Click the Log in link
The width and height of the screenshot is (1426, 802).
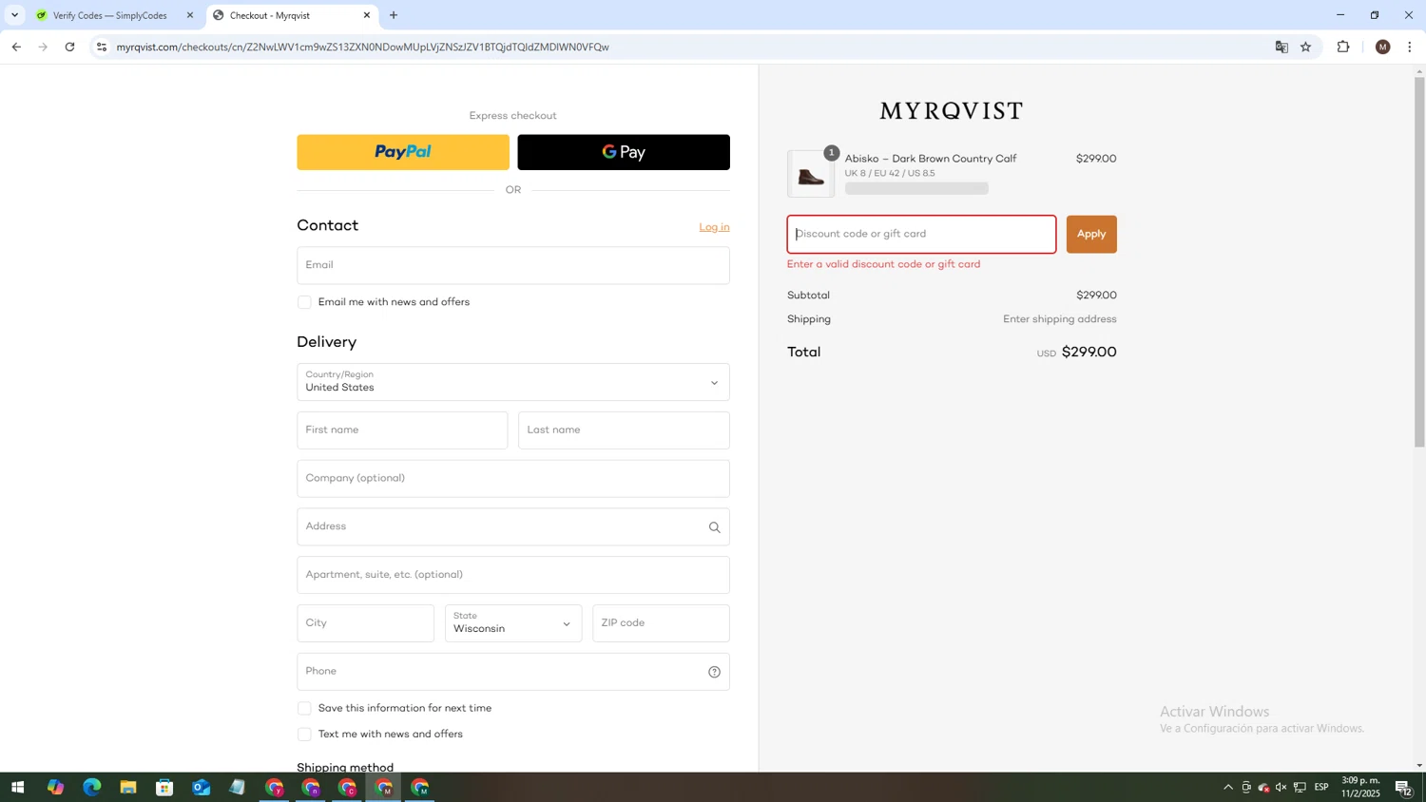(714, 227)
